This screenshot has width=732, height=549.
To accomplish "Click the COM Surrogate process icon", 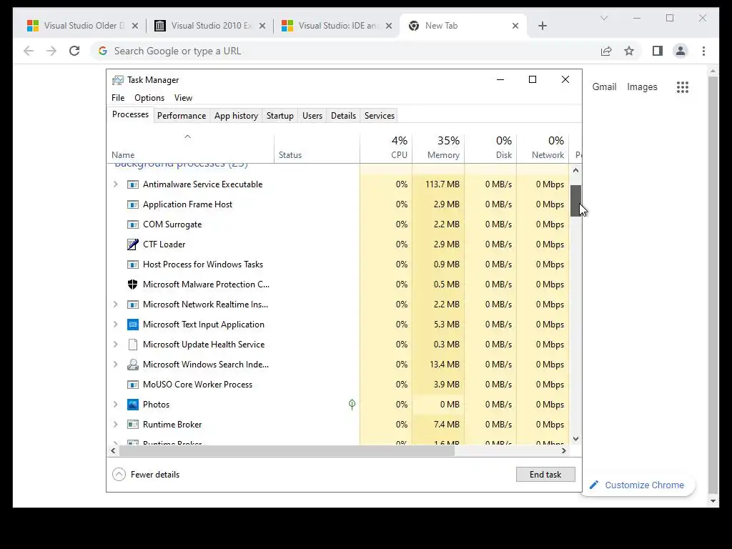I will [132, 224].
